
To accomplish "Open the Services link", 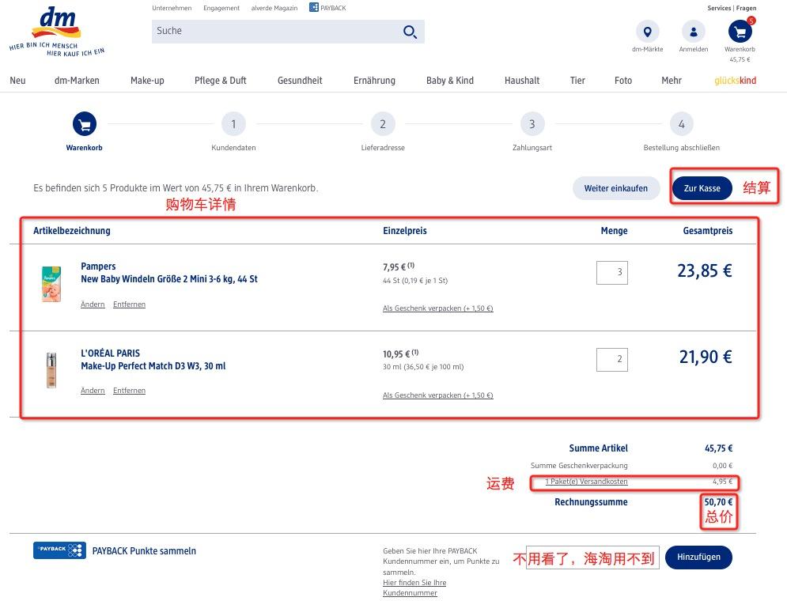I will pyautogui.click(x=719, y=8).
